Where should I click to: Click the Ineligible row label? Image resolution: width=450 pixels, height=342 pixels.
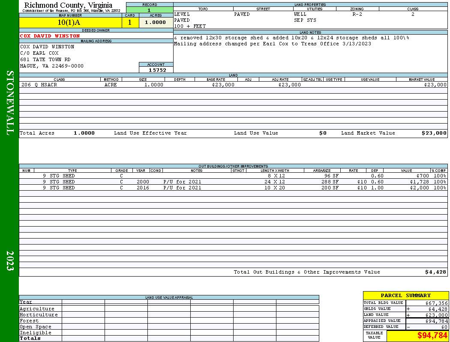[35, 333]
